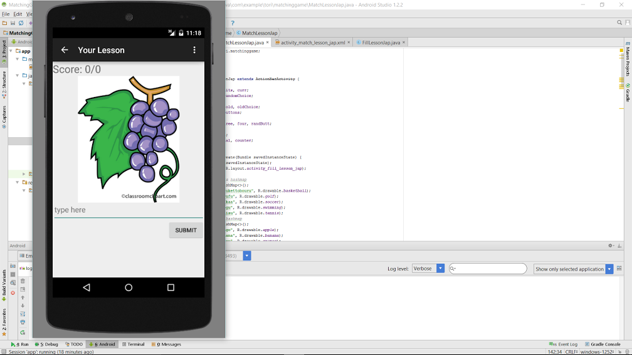Click the System Information icon in Android panel
The width and height of the screenshot is (632, 355).
click(13, 283)
